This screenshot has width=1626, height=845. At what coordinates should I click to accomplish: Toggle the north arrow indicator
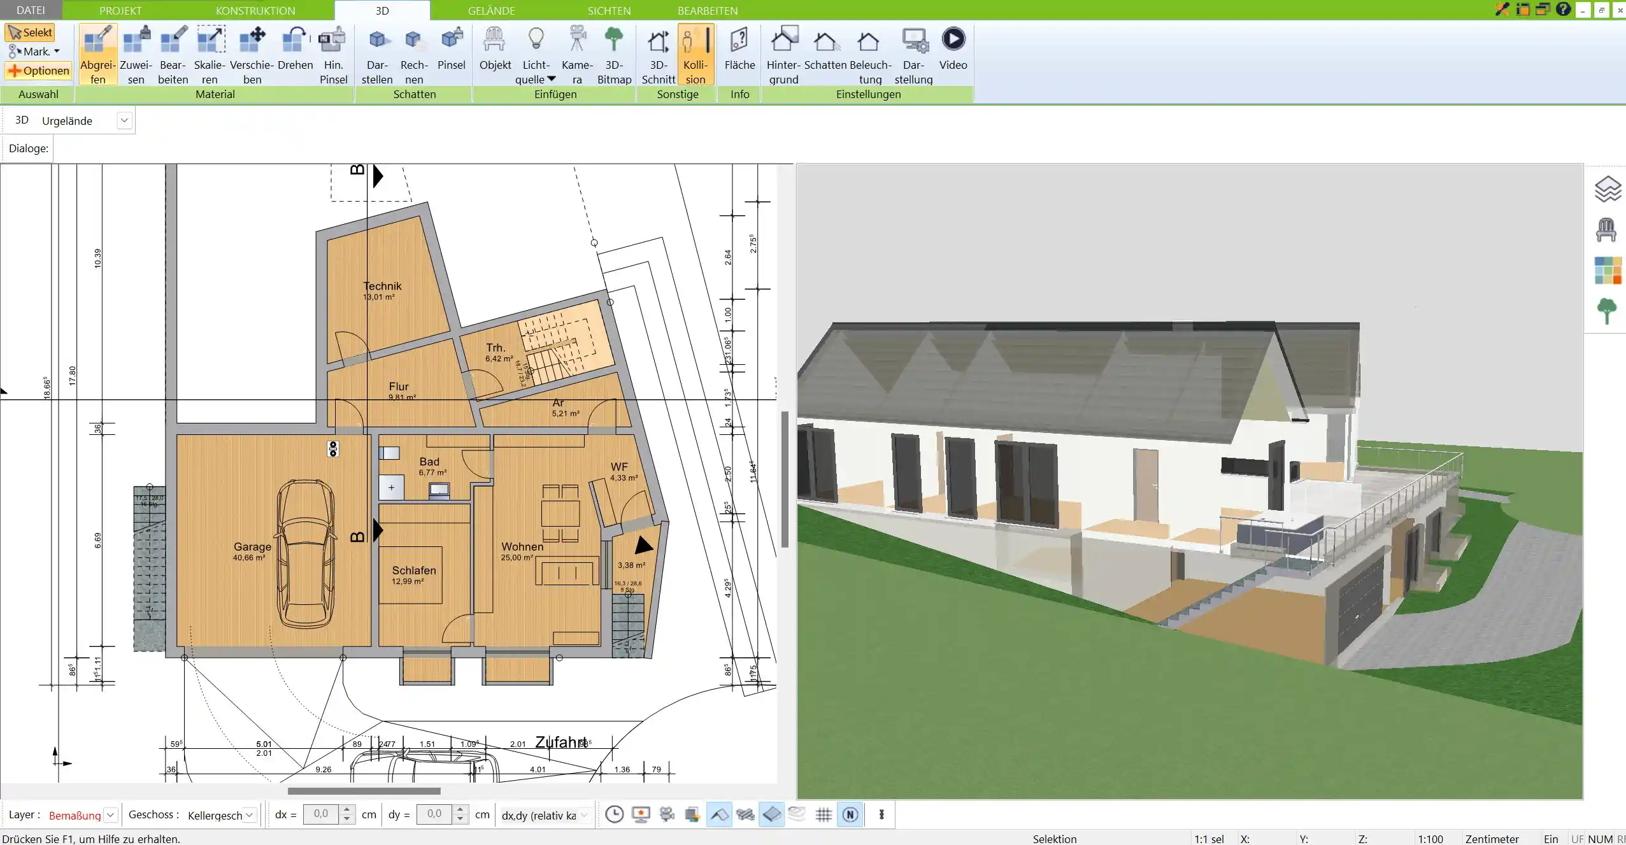pyautogui.click(x=850, y=814)
